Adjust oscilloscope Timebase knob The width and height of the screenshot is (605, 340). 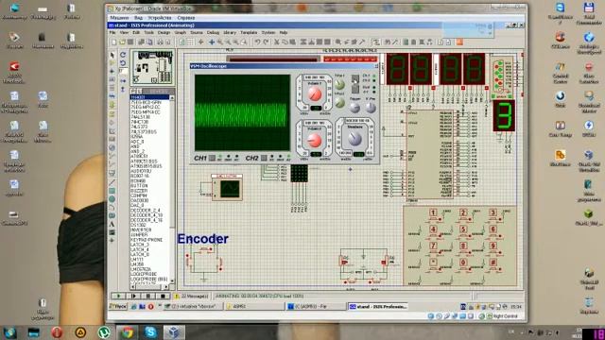[354, 139]
